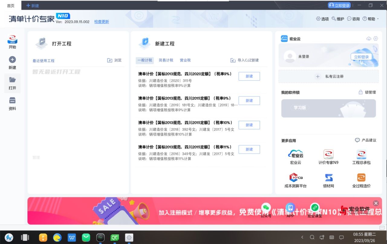
Task: Select 清单计价 四川2020定额 税率9% title
Action: pos(185,74)
